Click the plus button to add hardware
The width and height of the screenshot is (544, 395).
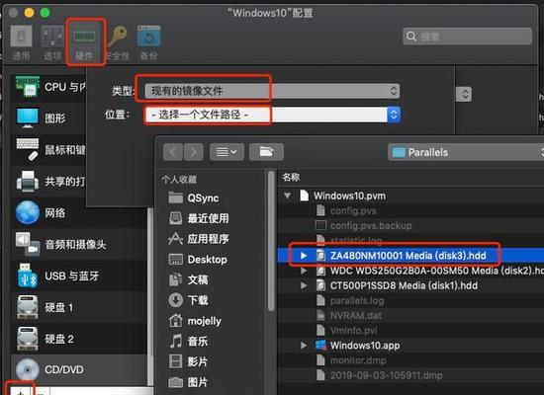(21, 391)
